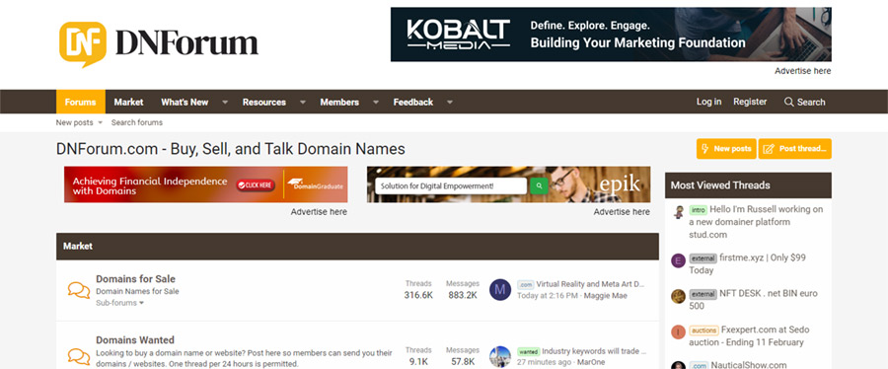Screen dimensions: 888x369
Task: Open the Members menu item
Action: (x=339, y=102)
